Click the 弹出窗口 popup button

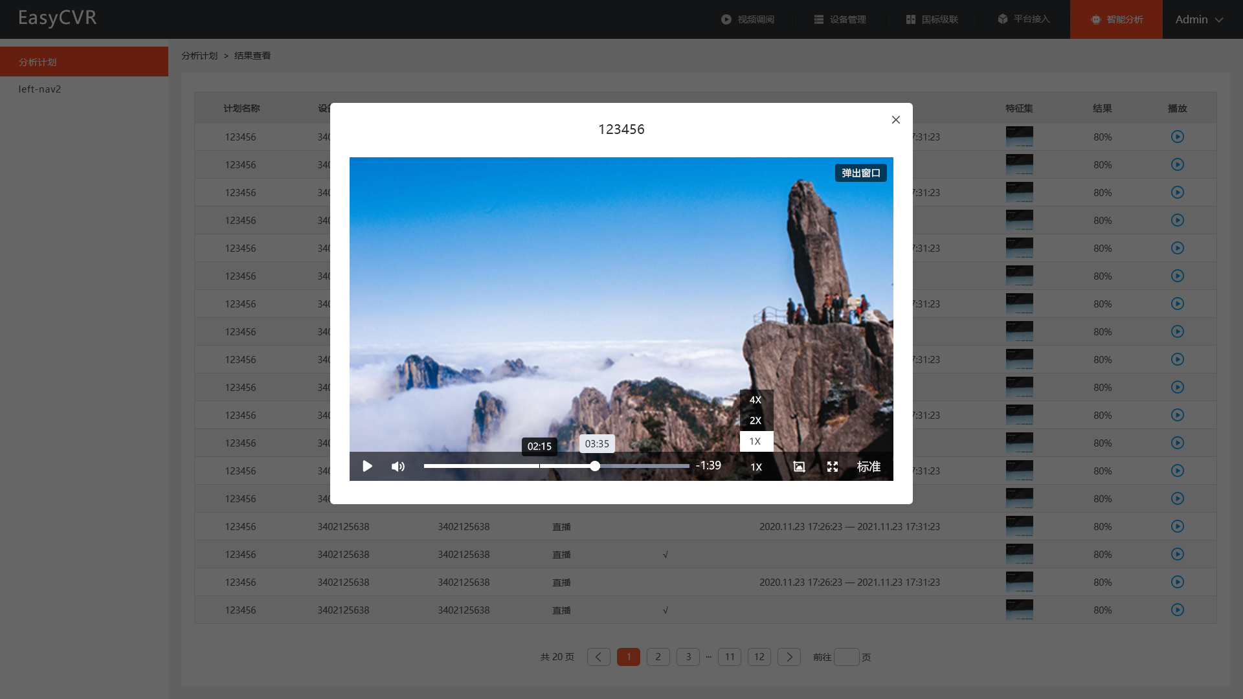click(x=860, y=173)
